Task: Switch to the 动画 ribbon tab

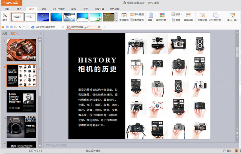Action: point(44,8)
